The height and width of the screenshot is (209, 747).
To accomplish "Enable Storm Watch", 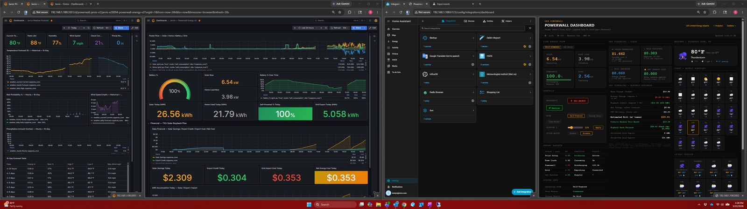I will point(573,133).
